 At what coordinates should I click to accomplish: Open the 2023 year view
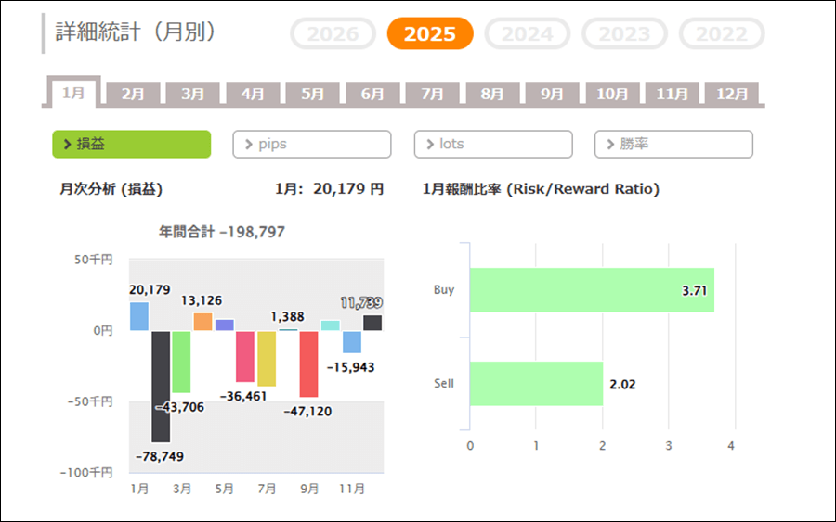(624, 34)
